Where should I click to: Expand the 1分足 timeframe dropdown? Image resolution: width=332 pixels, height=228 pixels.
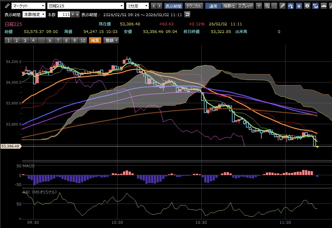click(137, 6)
